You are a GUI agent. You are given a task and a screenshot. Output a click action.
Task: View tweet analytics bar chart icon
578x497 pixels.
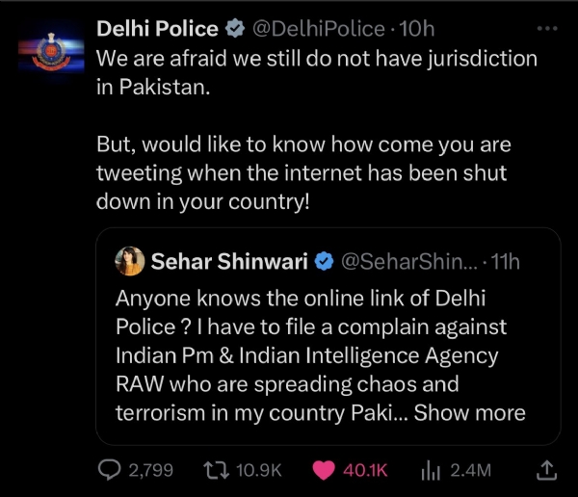430,470
